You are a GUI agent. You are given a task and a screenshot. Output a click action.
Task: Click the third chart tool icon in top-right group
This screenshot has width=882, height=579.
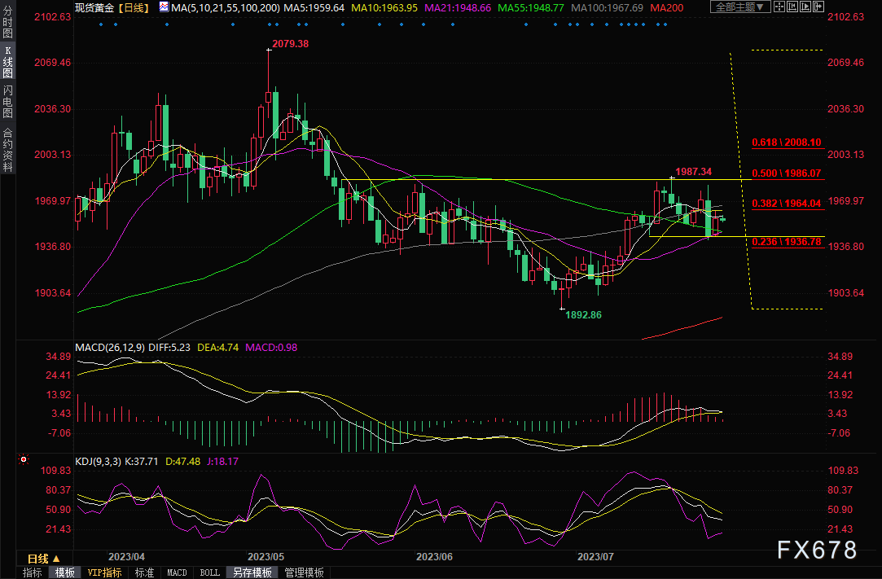pyautogui.click(x=807, y=7)
